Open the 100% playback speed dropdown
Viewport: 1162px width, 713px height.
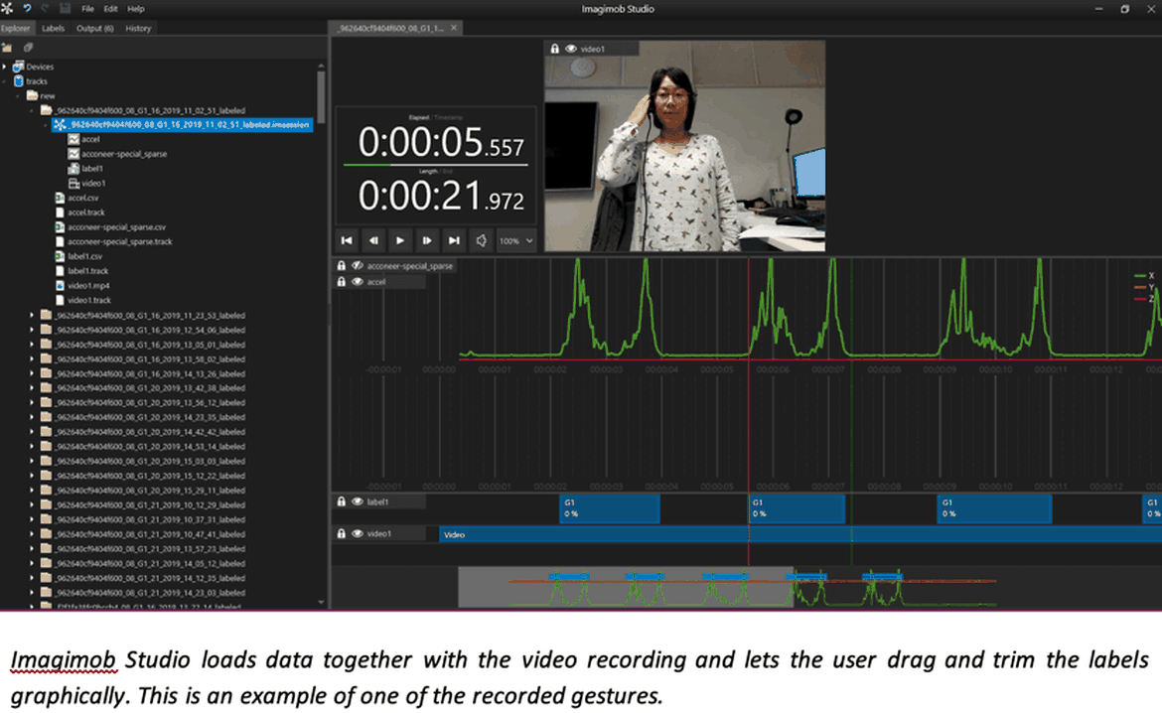coord(515,241)
